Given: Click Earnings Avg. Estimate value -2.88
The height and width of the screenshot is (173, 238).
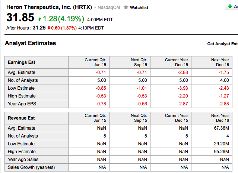Looking at the screenshot, I should click(x=183, y=72).
